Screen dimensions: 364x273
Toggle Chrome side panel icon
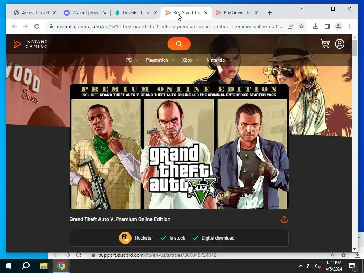click(327, 26)
